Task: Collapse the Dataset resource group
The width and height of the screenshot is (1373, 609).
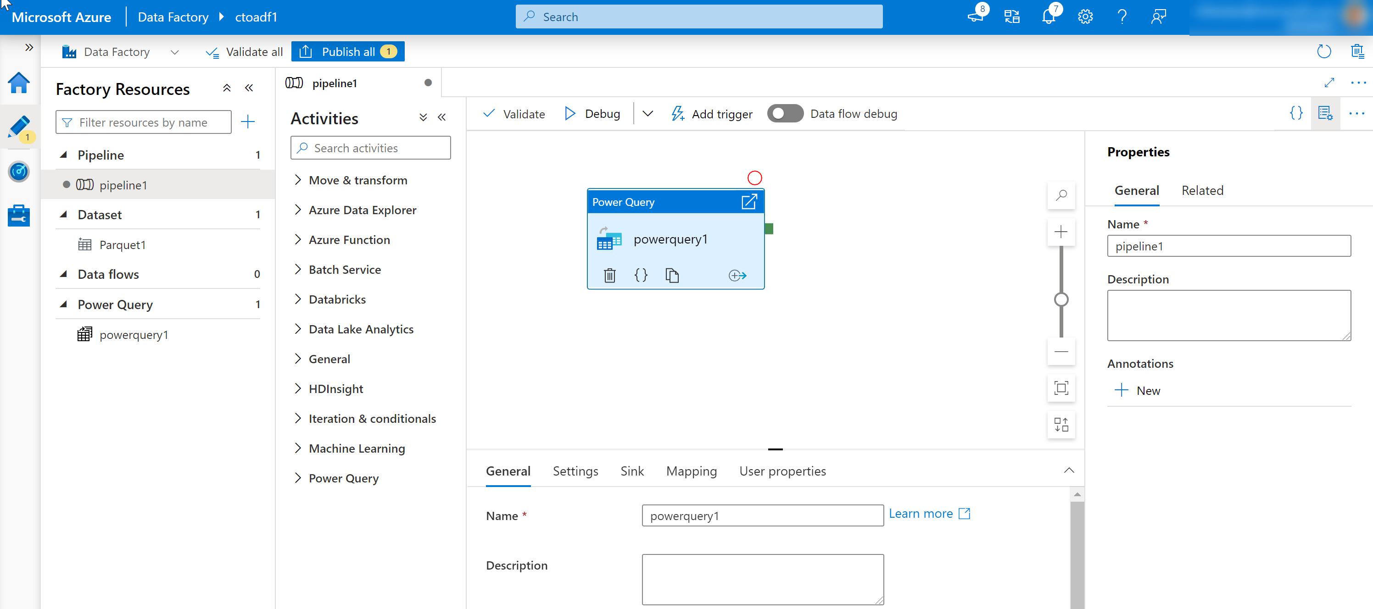Action: pyautogui.click(x=63, y=215)
